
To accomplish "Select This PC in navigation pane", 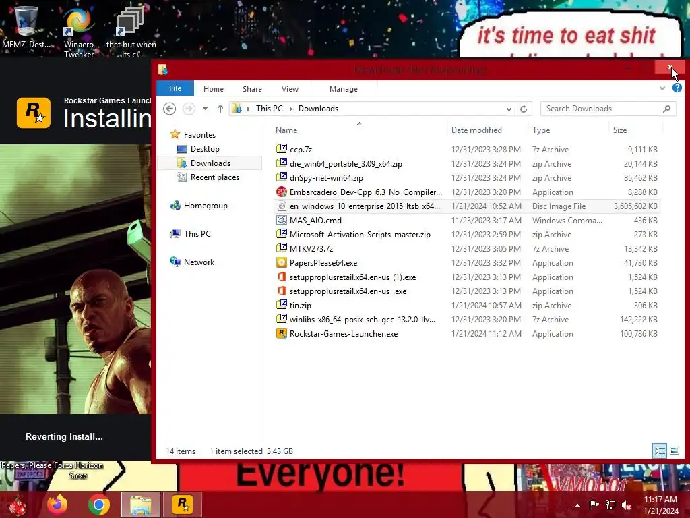I will 197,234.
